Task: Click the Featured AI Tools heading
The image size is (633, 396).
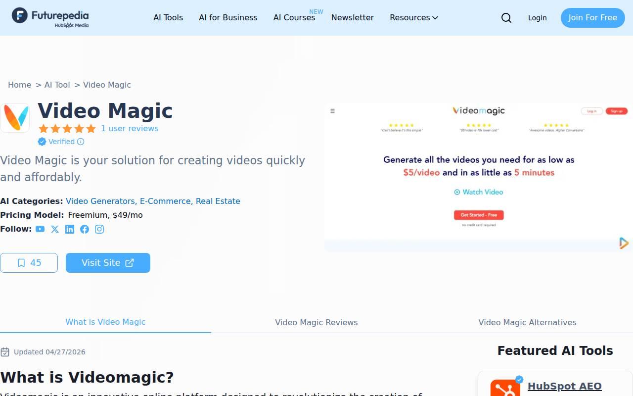Action: (x=555, y=350)
